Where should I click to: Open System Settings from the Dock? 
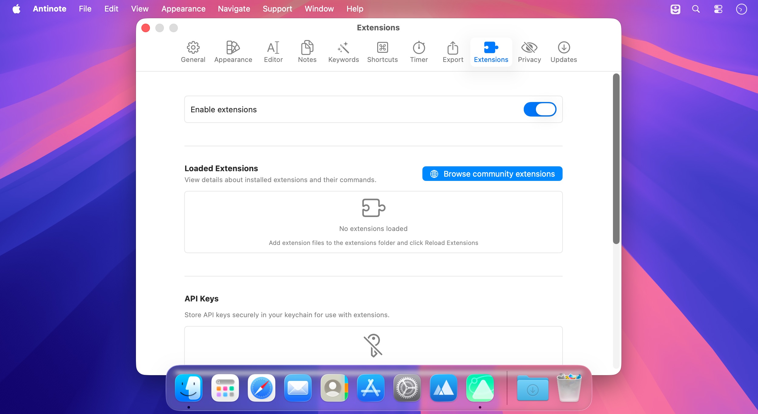point(407,388)
